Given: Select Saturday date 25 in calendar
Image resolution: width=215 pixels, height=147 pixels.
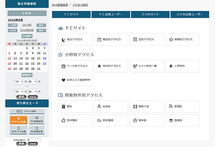Looking at the screenshot, I should click(x=44, y=64).
